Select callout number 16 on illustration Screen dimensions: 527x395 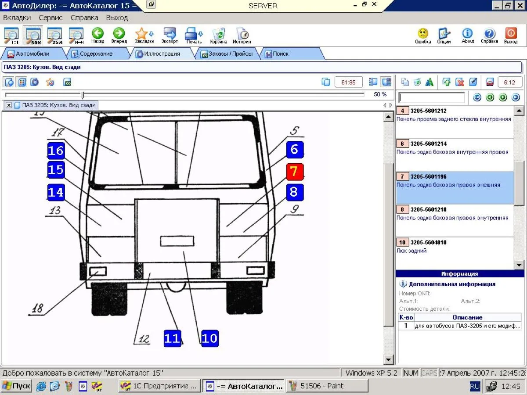click(x=56, y=151)
